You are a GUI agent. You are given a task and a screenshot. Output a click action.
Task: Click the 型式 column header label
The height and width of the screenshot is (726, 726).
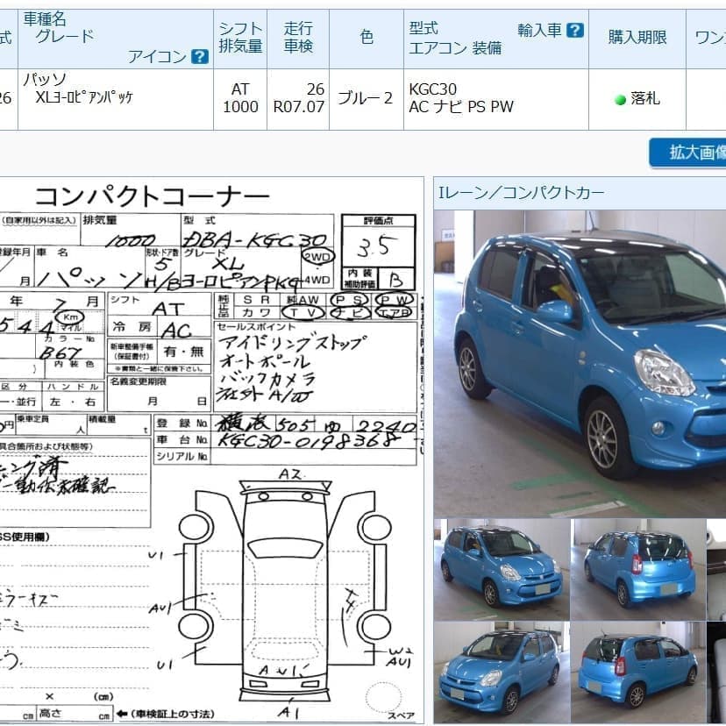423,29
